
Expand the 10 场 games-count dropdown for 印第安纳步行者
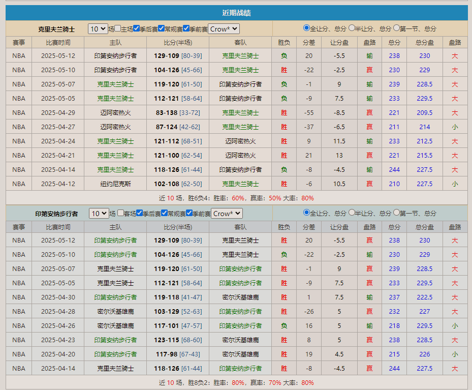point(99,214)
